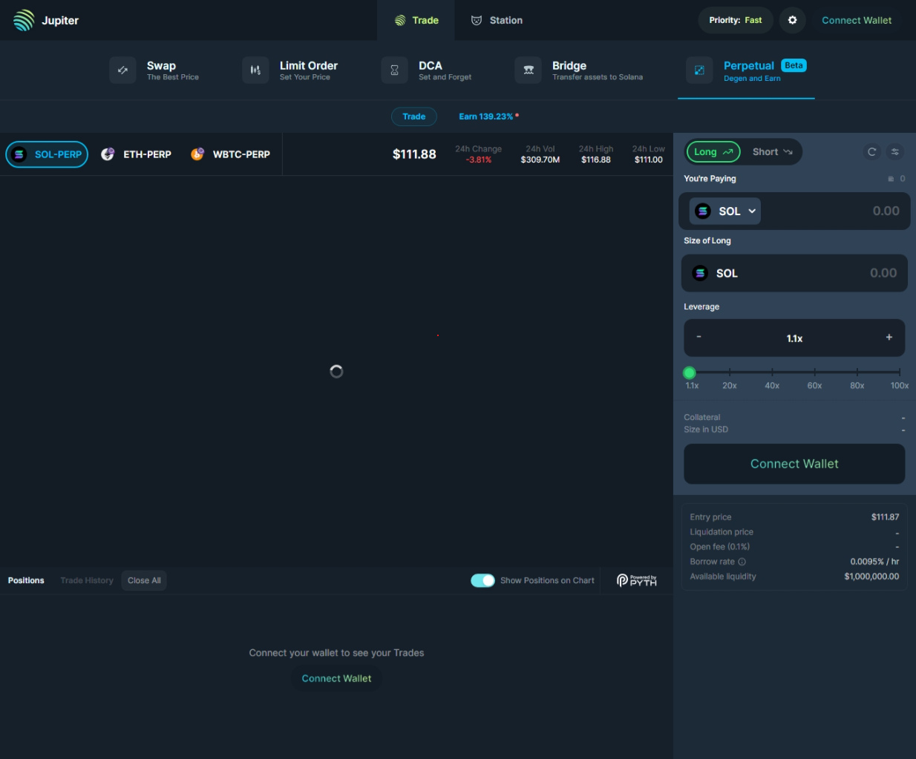The width and height of the screenshot is (916, 759).
Task: Click the Close All button
Action: click(144, 580)
